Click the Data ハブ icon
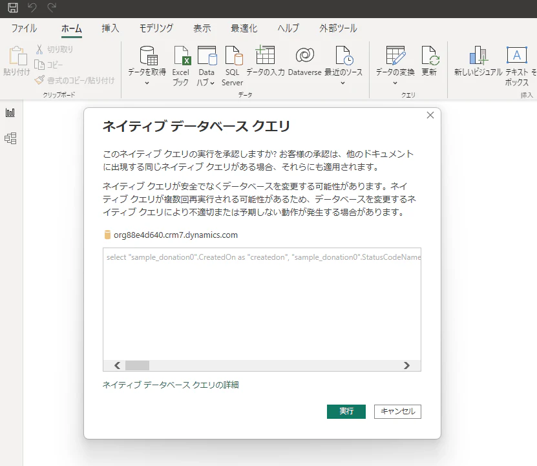The height and width of the screenshot is (466, 537). coord(207,56)
